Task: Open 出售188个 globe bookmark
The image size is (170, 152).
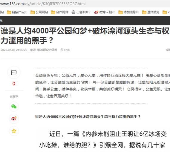Action: 81,12
